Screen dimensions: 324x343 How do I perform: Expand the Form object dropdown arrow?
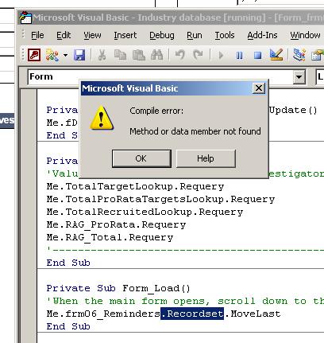pos(299,77)
